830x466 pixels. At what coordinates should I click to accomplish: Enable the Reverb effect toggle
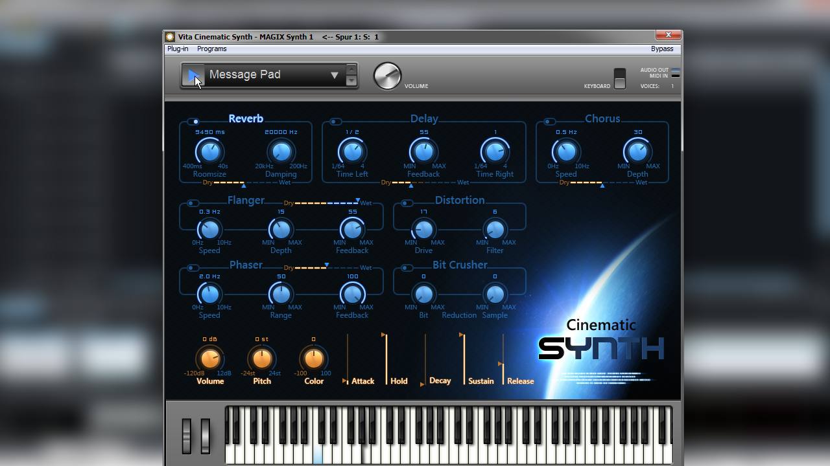(193, 122)
